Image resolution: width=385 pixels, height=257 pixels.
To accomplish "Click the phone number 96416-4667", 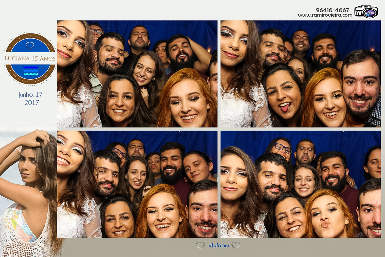I will pyautogui.click(x=332, y=10).
